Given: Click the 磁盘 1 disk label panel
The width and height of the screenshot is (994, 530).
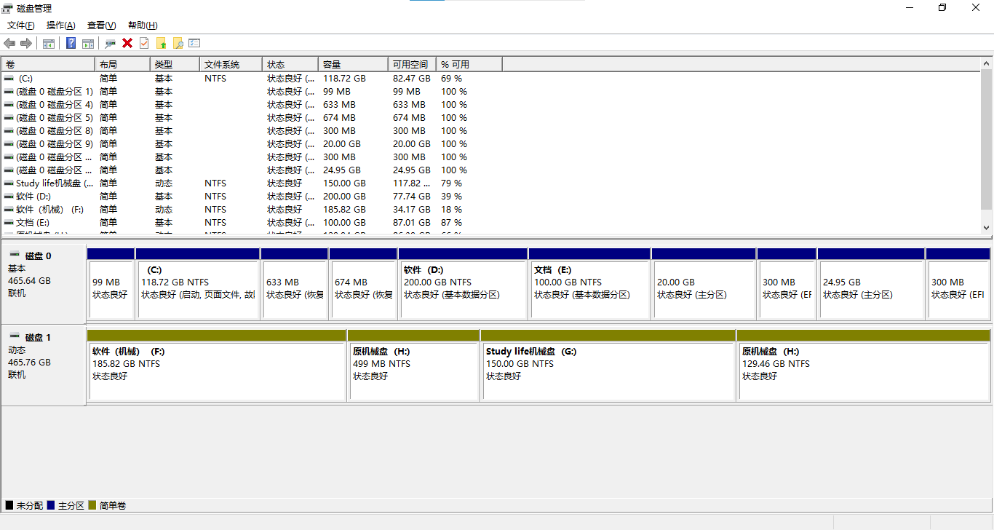Looking at the screenshot, I should (x=44, y=364).
